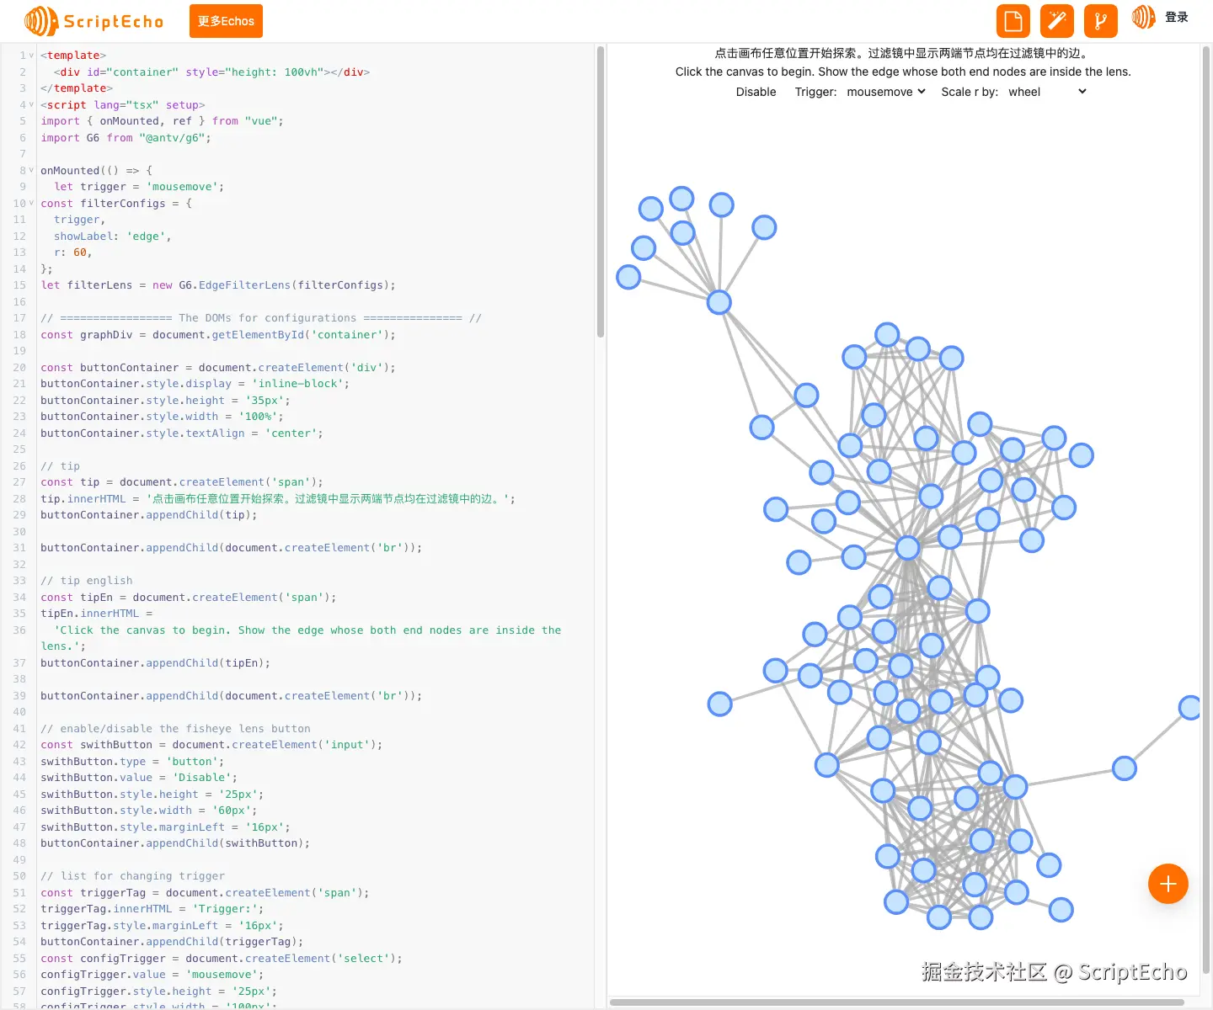Viewport: 1213px width, 1010px height.
Task: Click the orange floating plus button
Action: [1168, 884]
